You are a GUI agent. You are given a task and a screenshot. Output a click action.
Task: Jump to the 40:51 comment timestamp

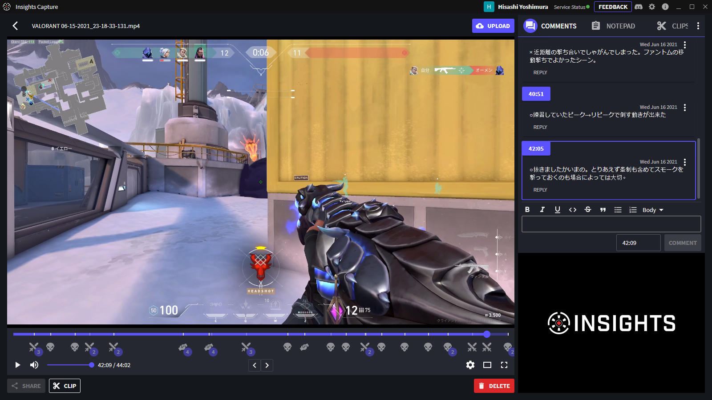click(x=536, y=94)
